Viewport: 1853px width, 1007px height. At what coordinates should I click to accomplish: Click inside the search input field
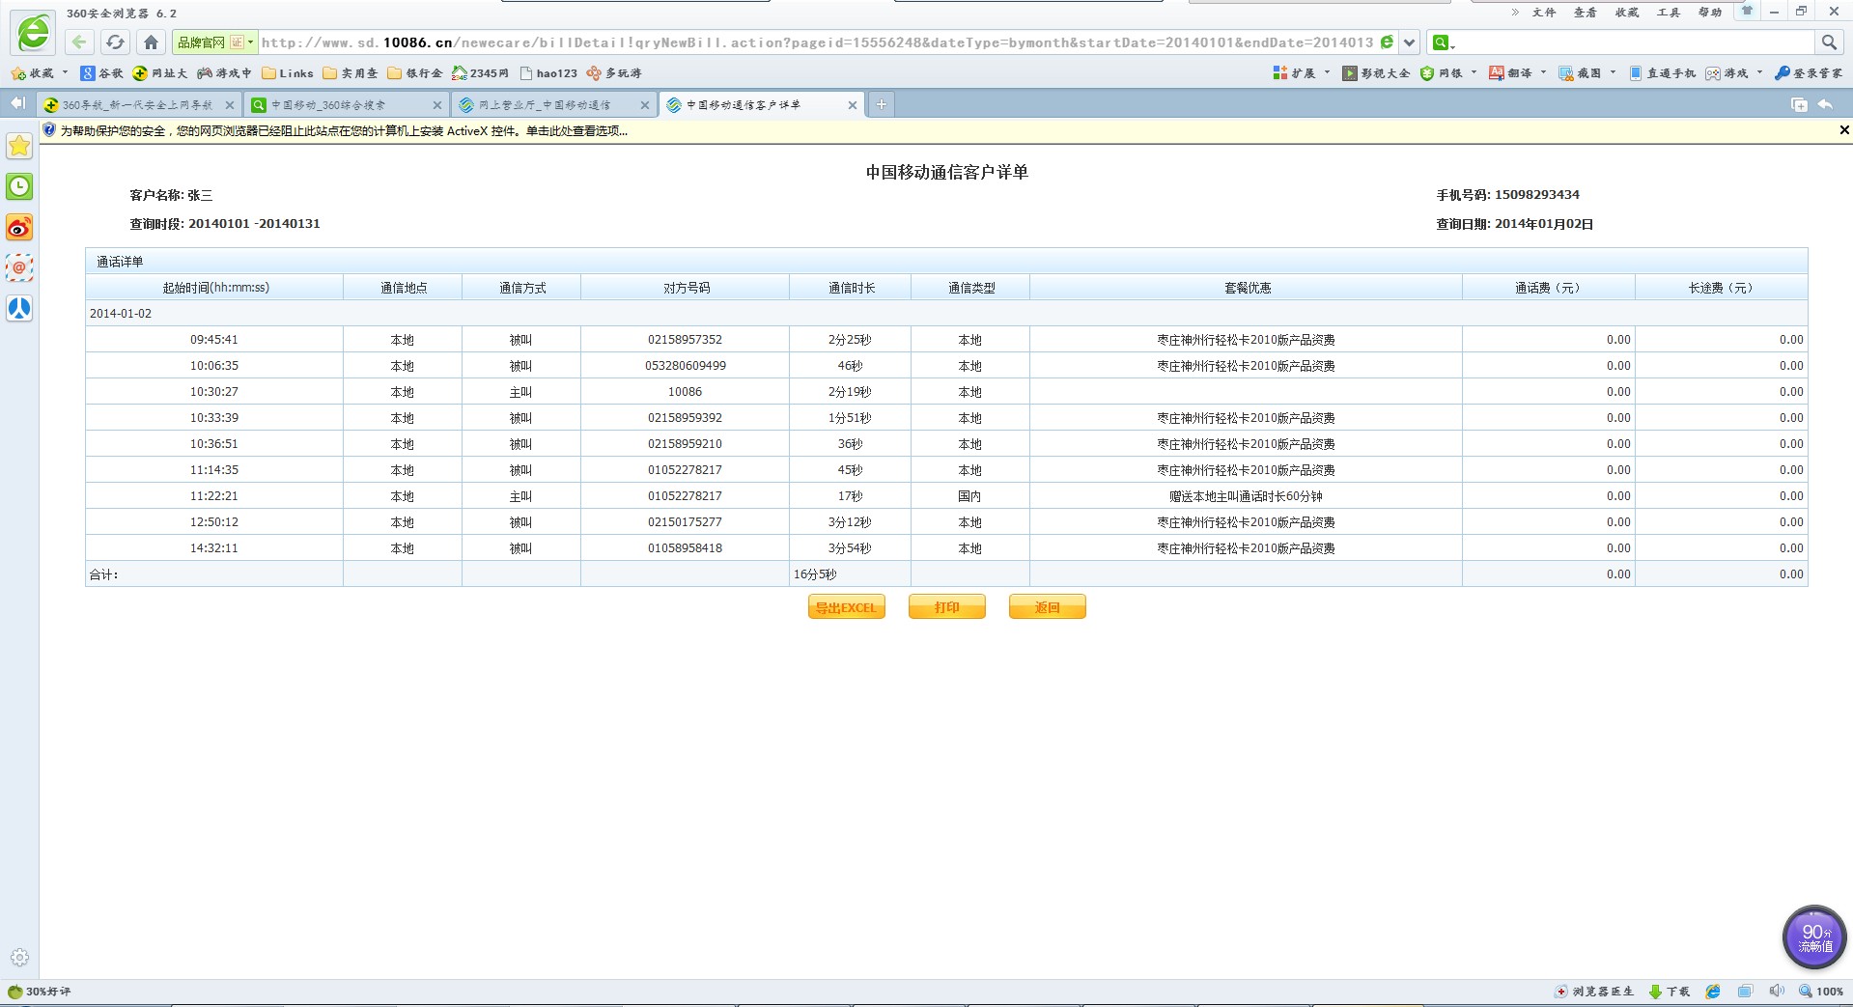[x=1632, y=42]
